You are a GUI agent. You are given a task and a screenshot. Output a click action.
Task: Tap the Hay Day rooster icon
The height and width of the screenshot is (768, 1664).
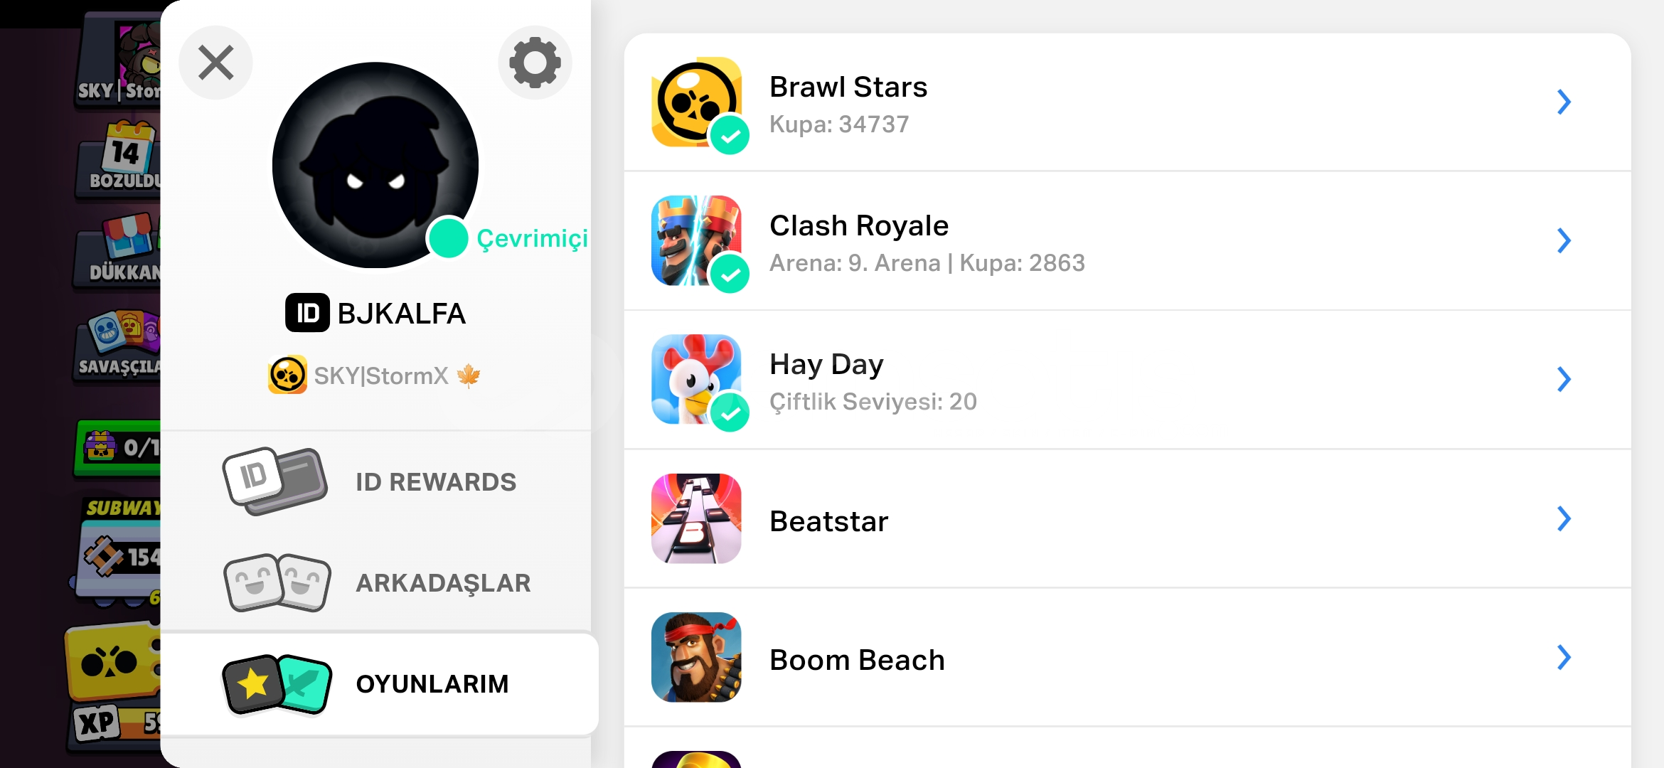(696, 379)
